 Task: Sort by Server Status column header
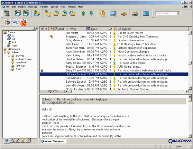pos(115,29)
